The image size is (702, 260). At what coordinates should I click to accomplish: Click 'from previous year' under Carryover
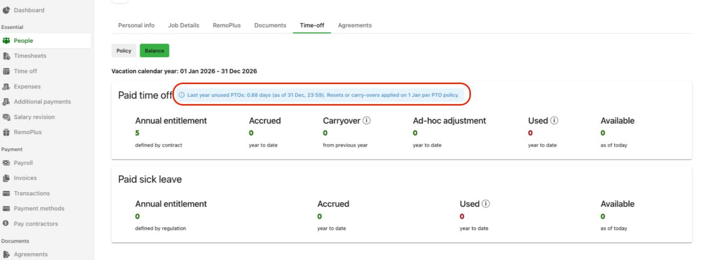pos(345,145)
